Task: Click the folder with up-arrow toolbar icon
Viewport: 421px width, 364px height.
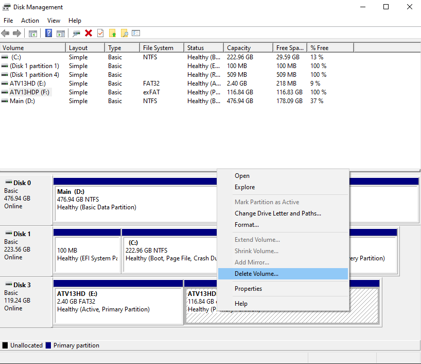Action: coord(114,33)
